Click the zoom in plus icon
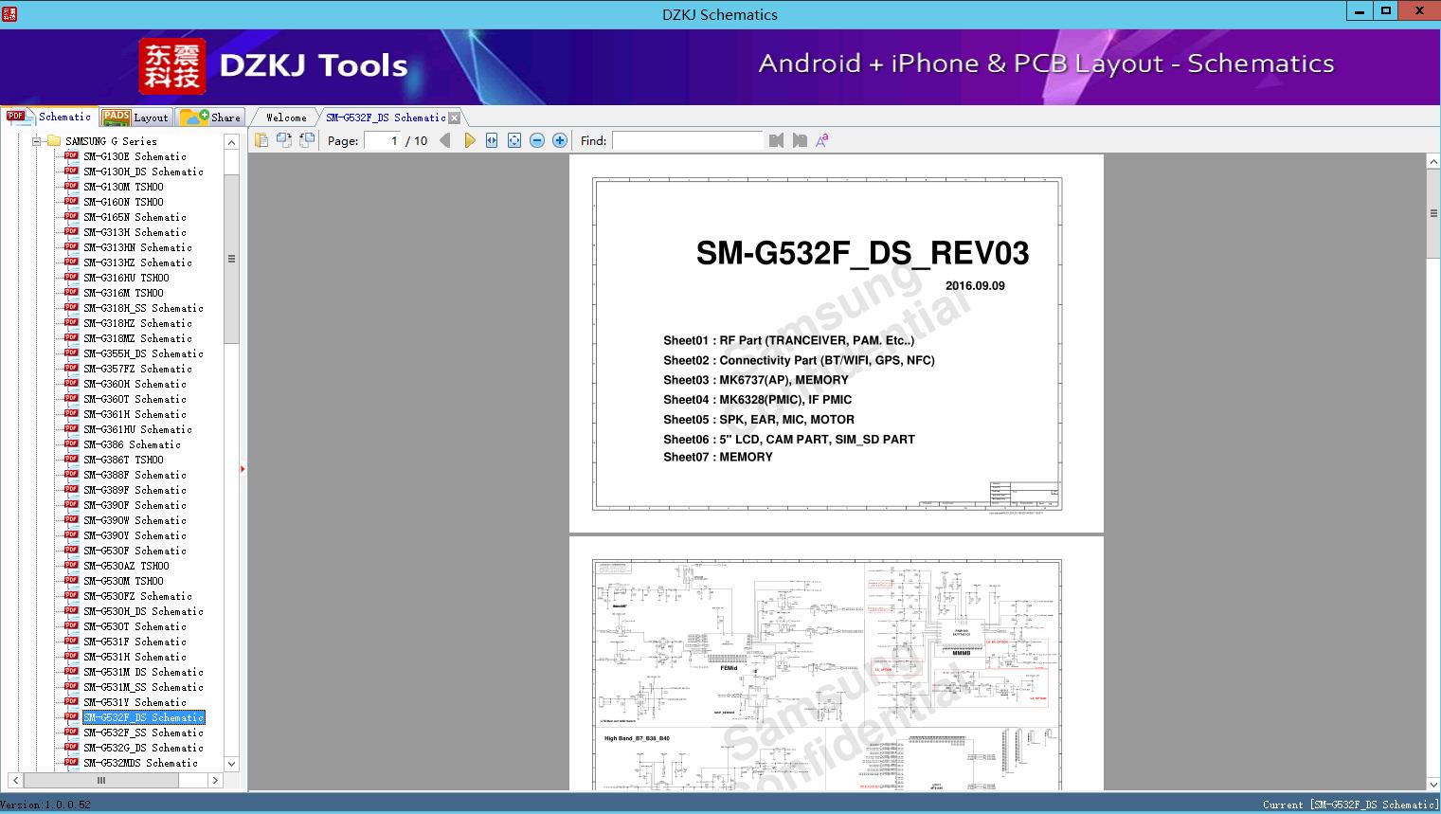Viewport: 1441px width, 814px height. point(560,140)
